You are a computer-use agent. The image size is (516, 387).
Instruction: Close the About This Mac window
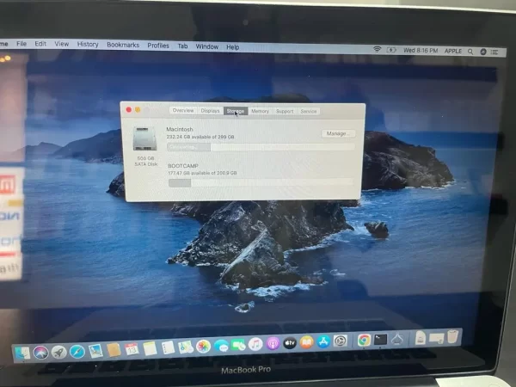click(x=129, y=109)
